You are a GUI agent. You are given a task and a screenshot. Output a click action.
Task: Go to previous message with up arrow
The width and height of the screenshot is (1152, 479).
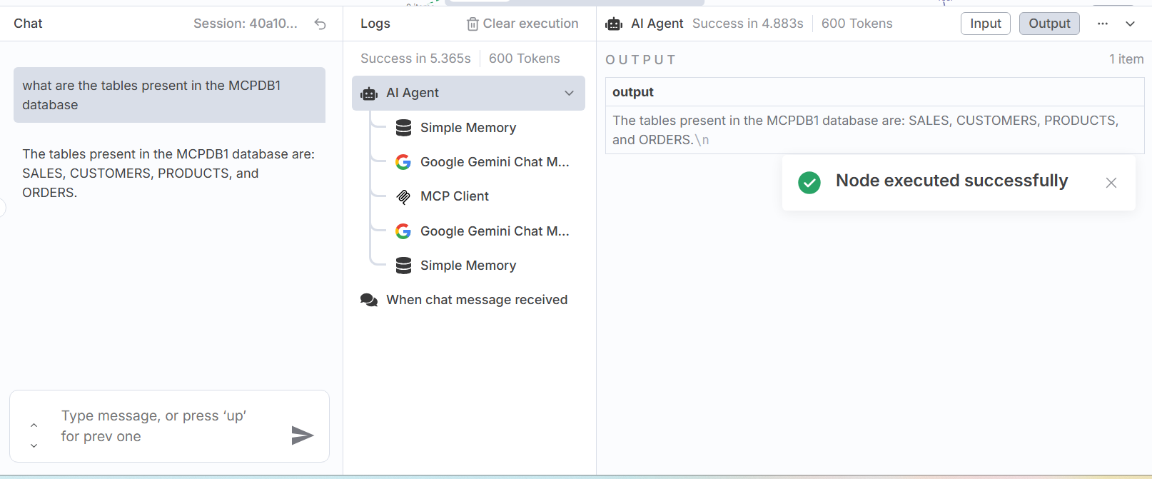point(34,425)
